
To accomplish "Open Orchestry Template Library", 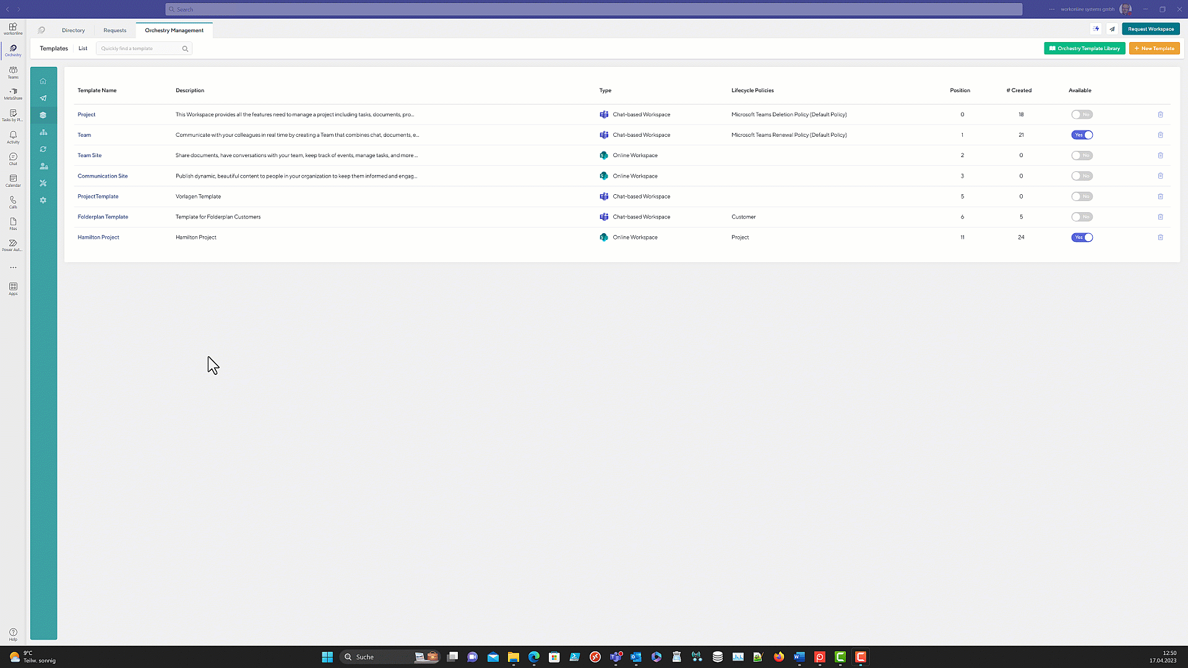I will 1084,48.
